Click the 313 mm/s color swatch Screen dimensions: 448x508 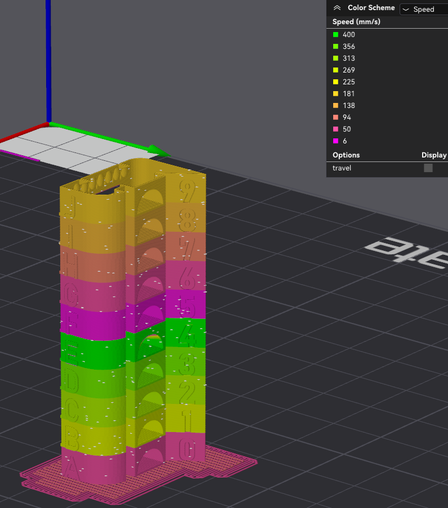[335, 58]
